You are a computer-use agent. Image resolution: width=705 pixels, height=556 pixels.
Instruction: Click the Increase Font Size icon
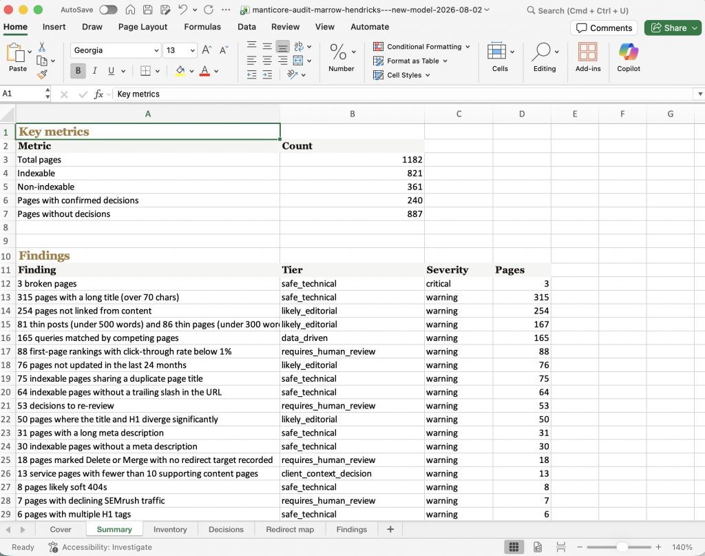[x=207, y=50]
